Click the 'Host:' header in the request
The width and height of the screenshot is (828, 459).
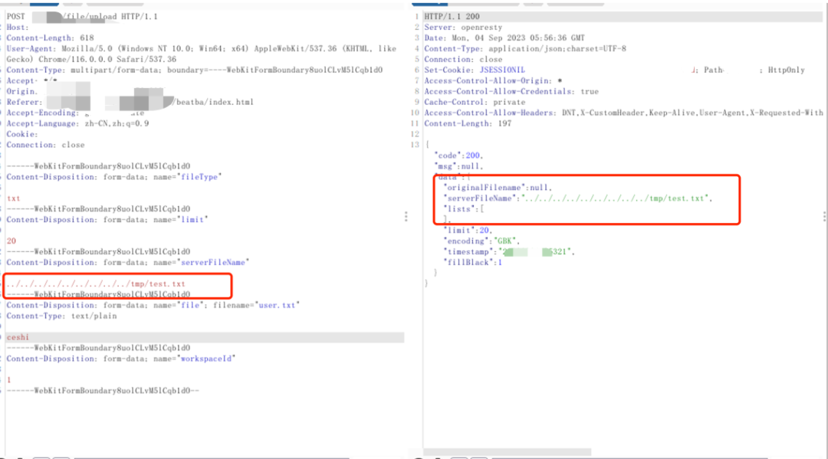coord(18,27)
